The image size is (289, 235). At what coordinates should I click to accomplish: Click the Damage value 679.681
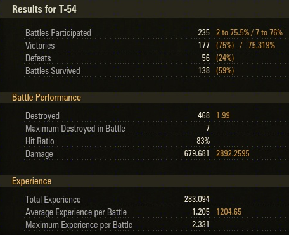pos(196,153)
